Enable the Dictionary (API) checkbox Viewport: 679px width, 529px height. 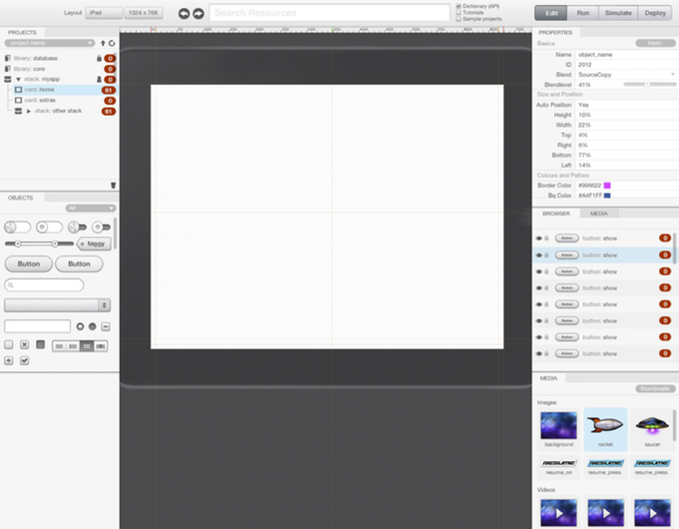458,6
